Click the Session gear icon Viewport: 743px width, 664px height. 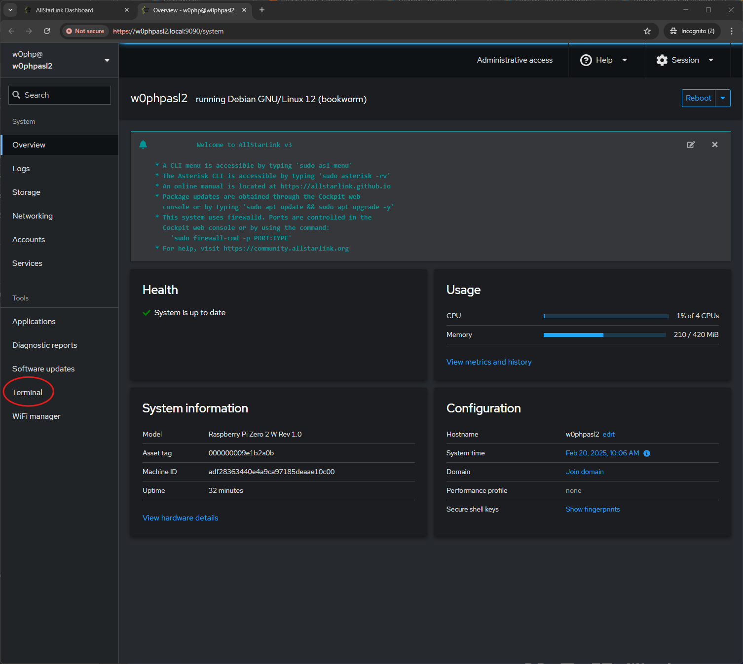coord(662,60)
